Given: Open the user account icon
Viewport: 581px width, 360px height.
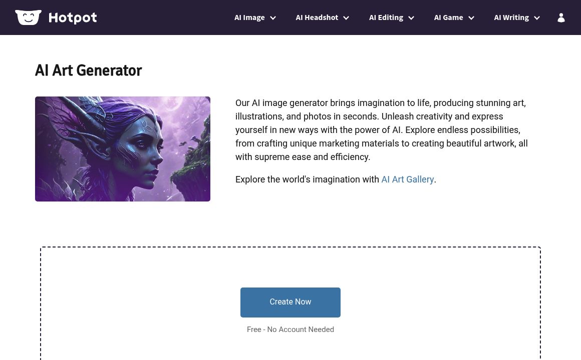Looking at the screenshot, I should point(561,17).
